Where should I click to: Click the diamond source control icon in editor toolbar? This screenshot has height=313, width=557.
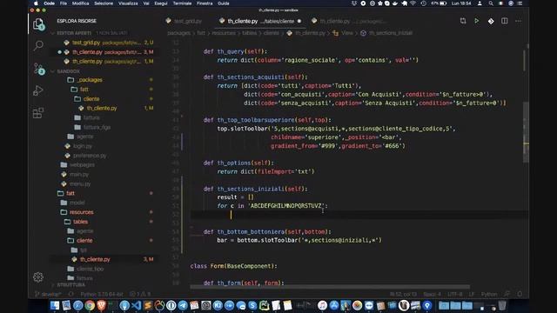click(x=491, y=21)
